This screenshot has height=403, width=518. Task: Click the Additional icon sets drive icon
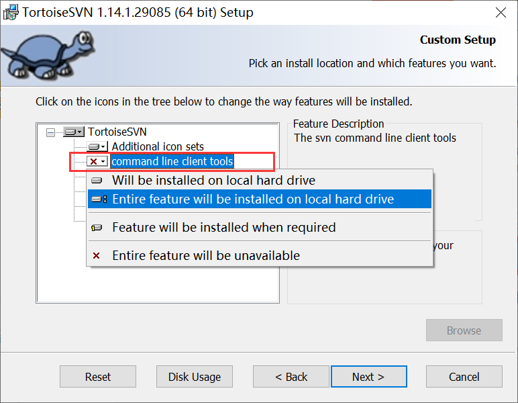(x=94, y=146)
